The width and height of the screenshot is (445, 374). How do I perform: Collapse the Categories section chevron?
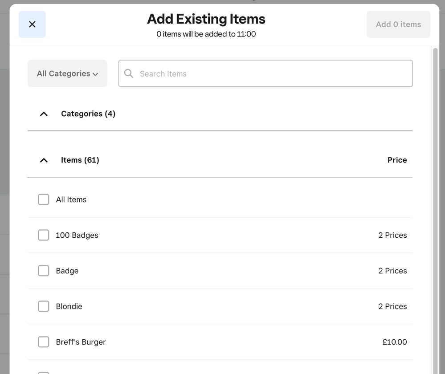(44, 114)
